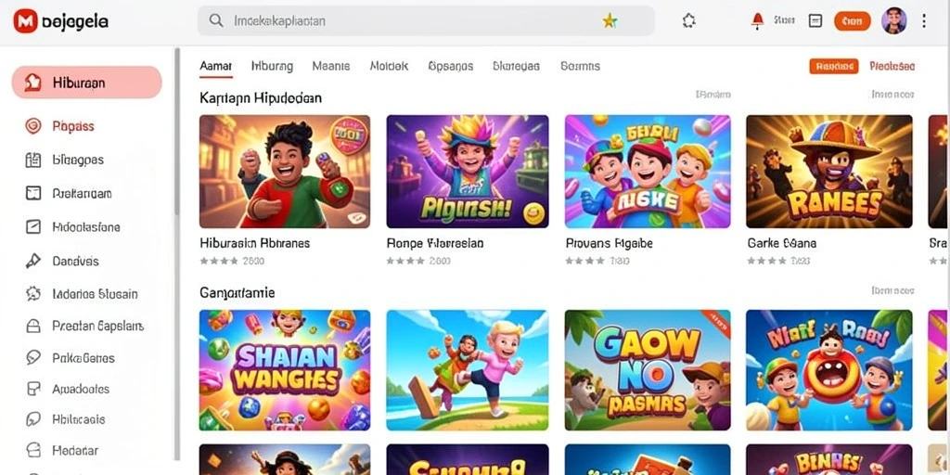Open the Pigunsh! game thumbnail
The height and width of the screenshot is (475, 950).
coord(468,172)
